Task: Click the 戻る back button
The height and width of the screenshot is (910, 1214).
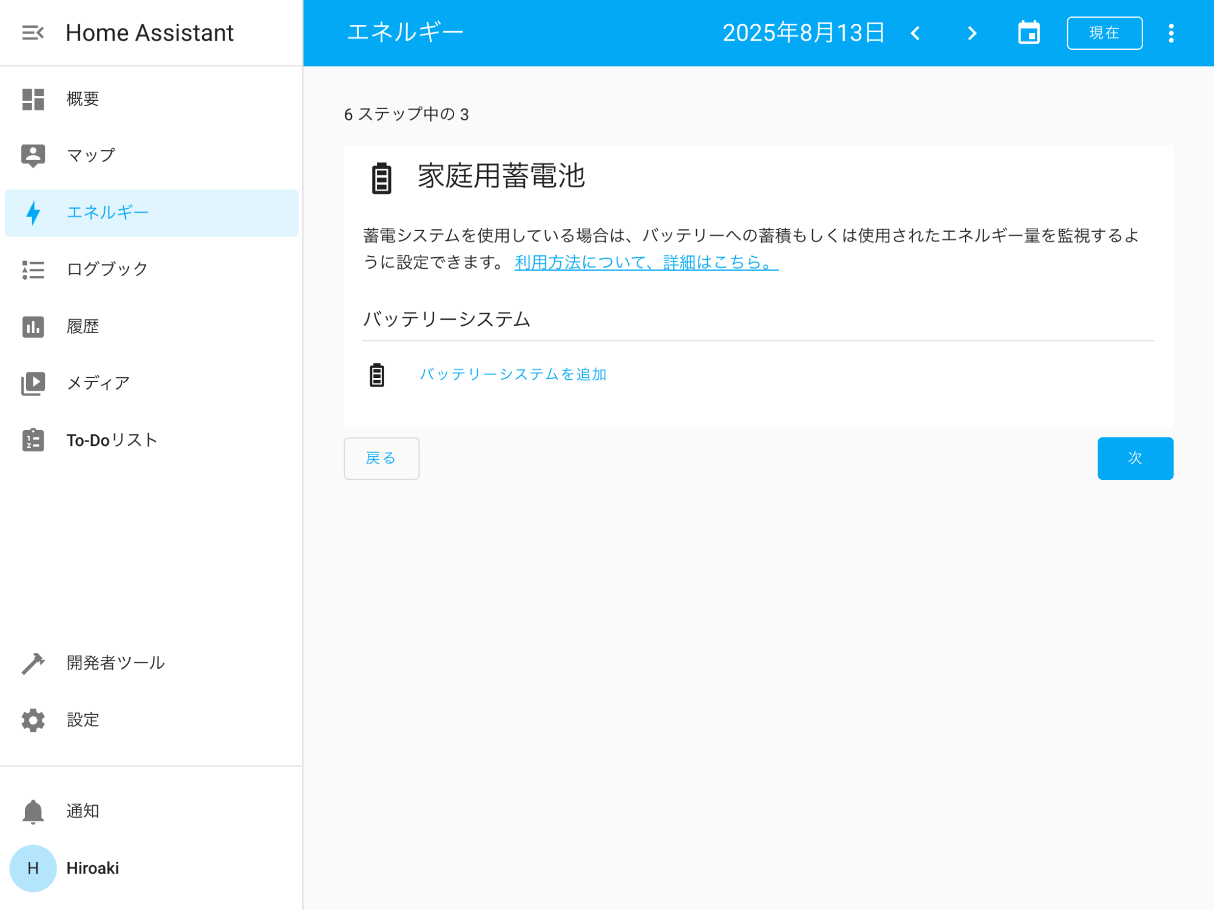Action: [381, 458]
